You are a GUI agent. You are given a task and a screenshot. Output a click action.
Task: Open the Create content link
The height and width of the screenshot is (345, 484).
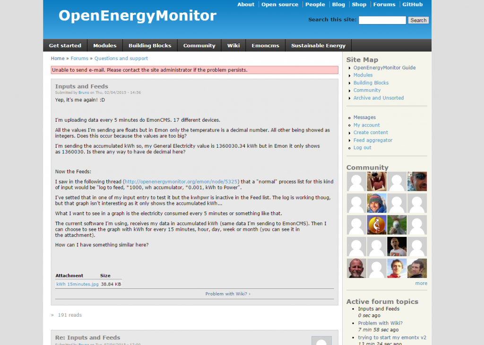click(x=371, y=132)
